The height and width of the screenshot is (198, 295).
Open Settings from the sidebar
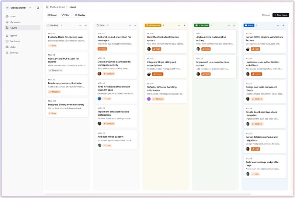(22, 53)
